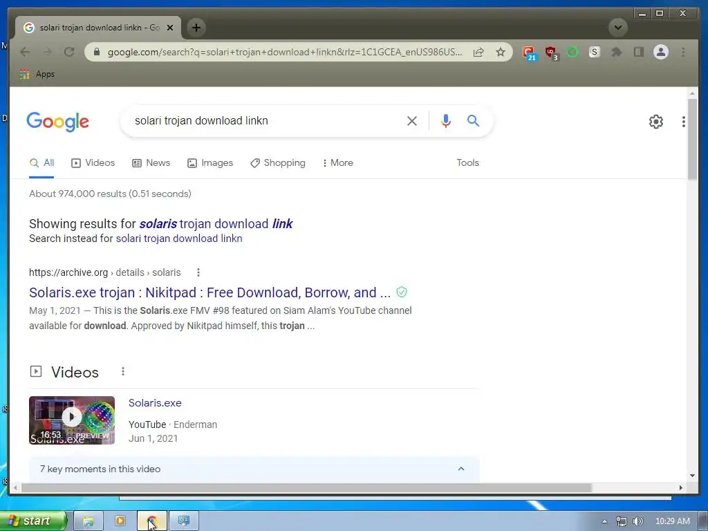The image size is (708, 531).
Task: Switch to the Shopping results tab
Action: click(278, 163)
